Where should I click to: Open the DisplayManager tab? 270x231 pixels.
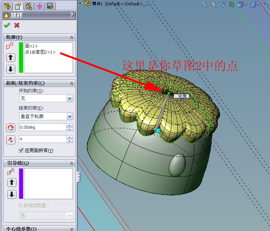50,6
